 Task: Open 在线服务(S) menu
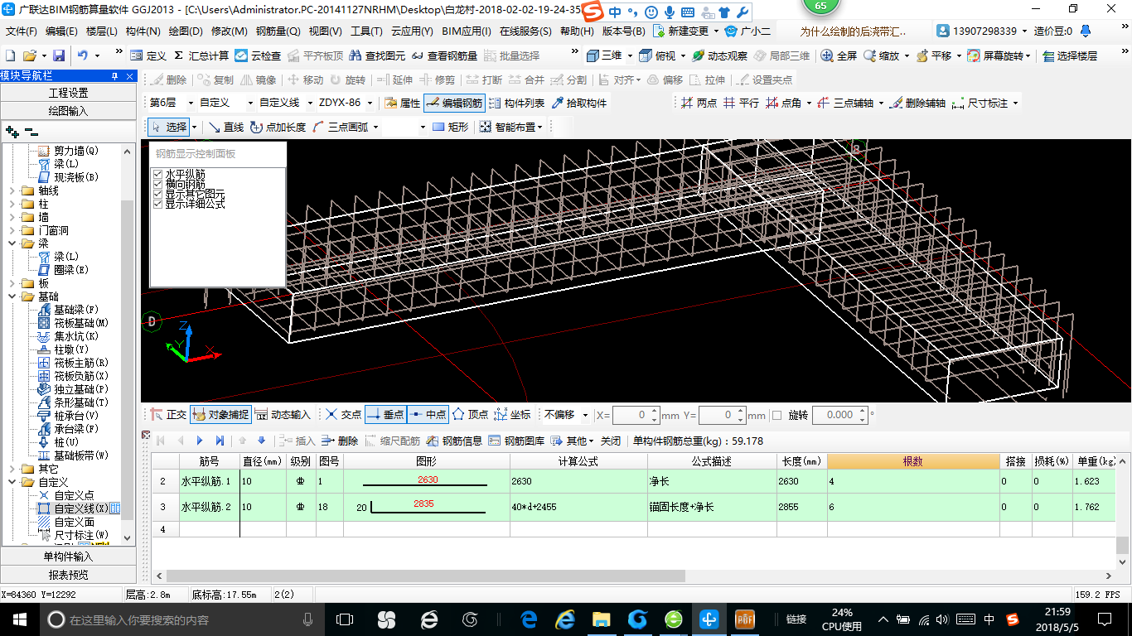[525, 31]
